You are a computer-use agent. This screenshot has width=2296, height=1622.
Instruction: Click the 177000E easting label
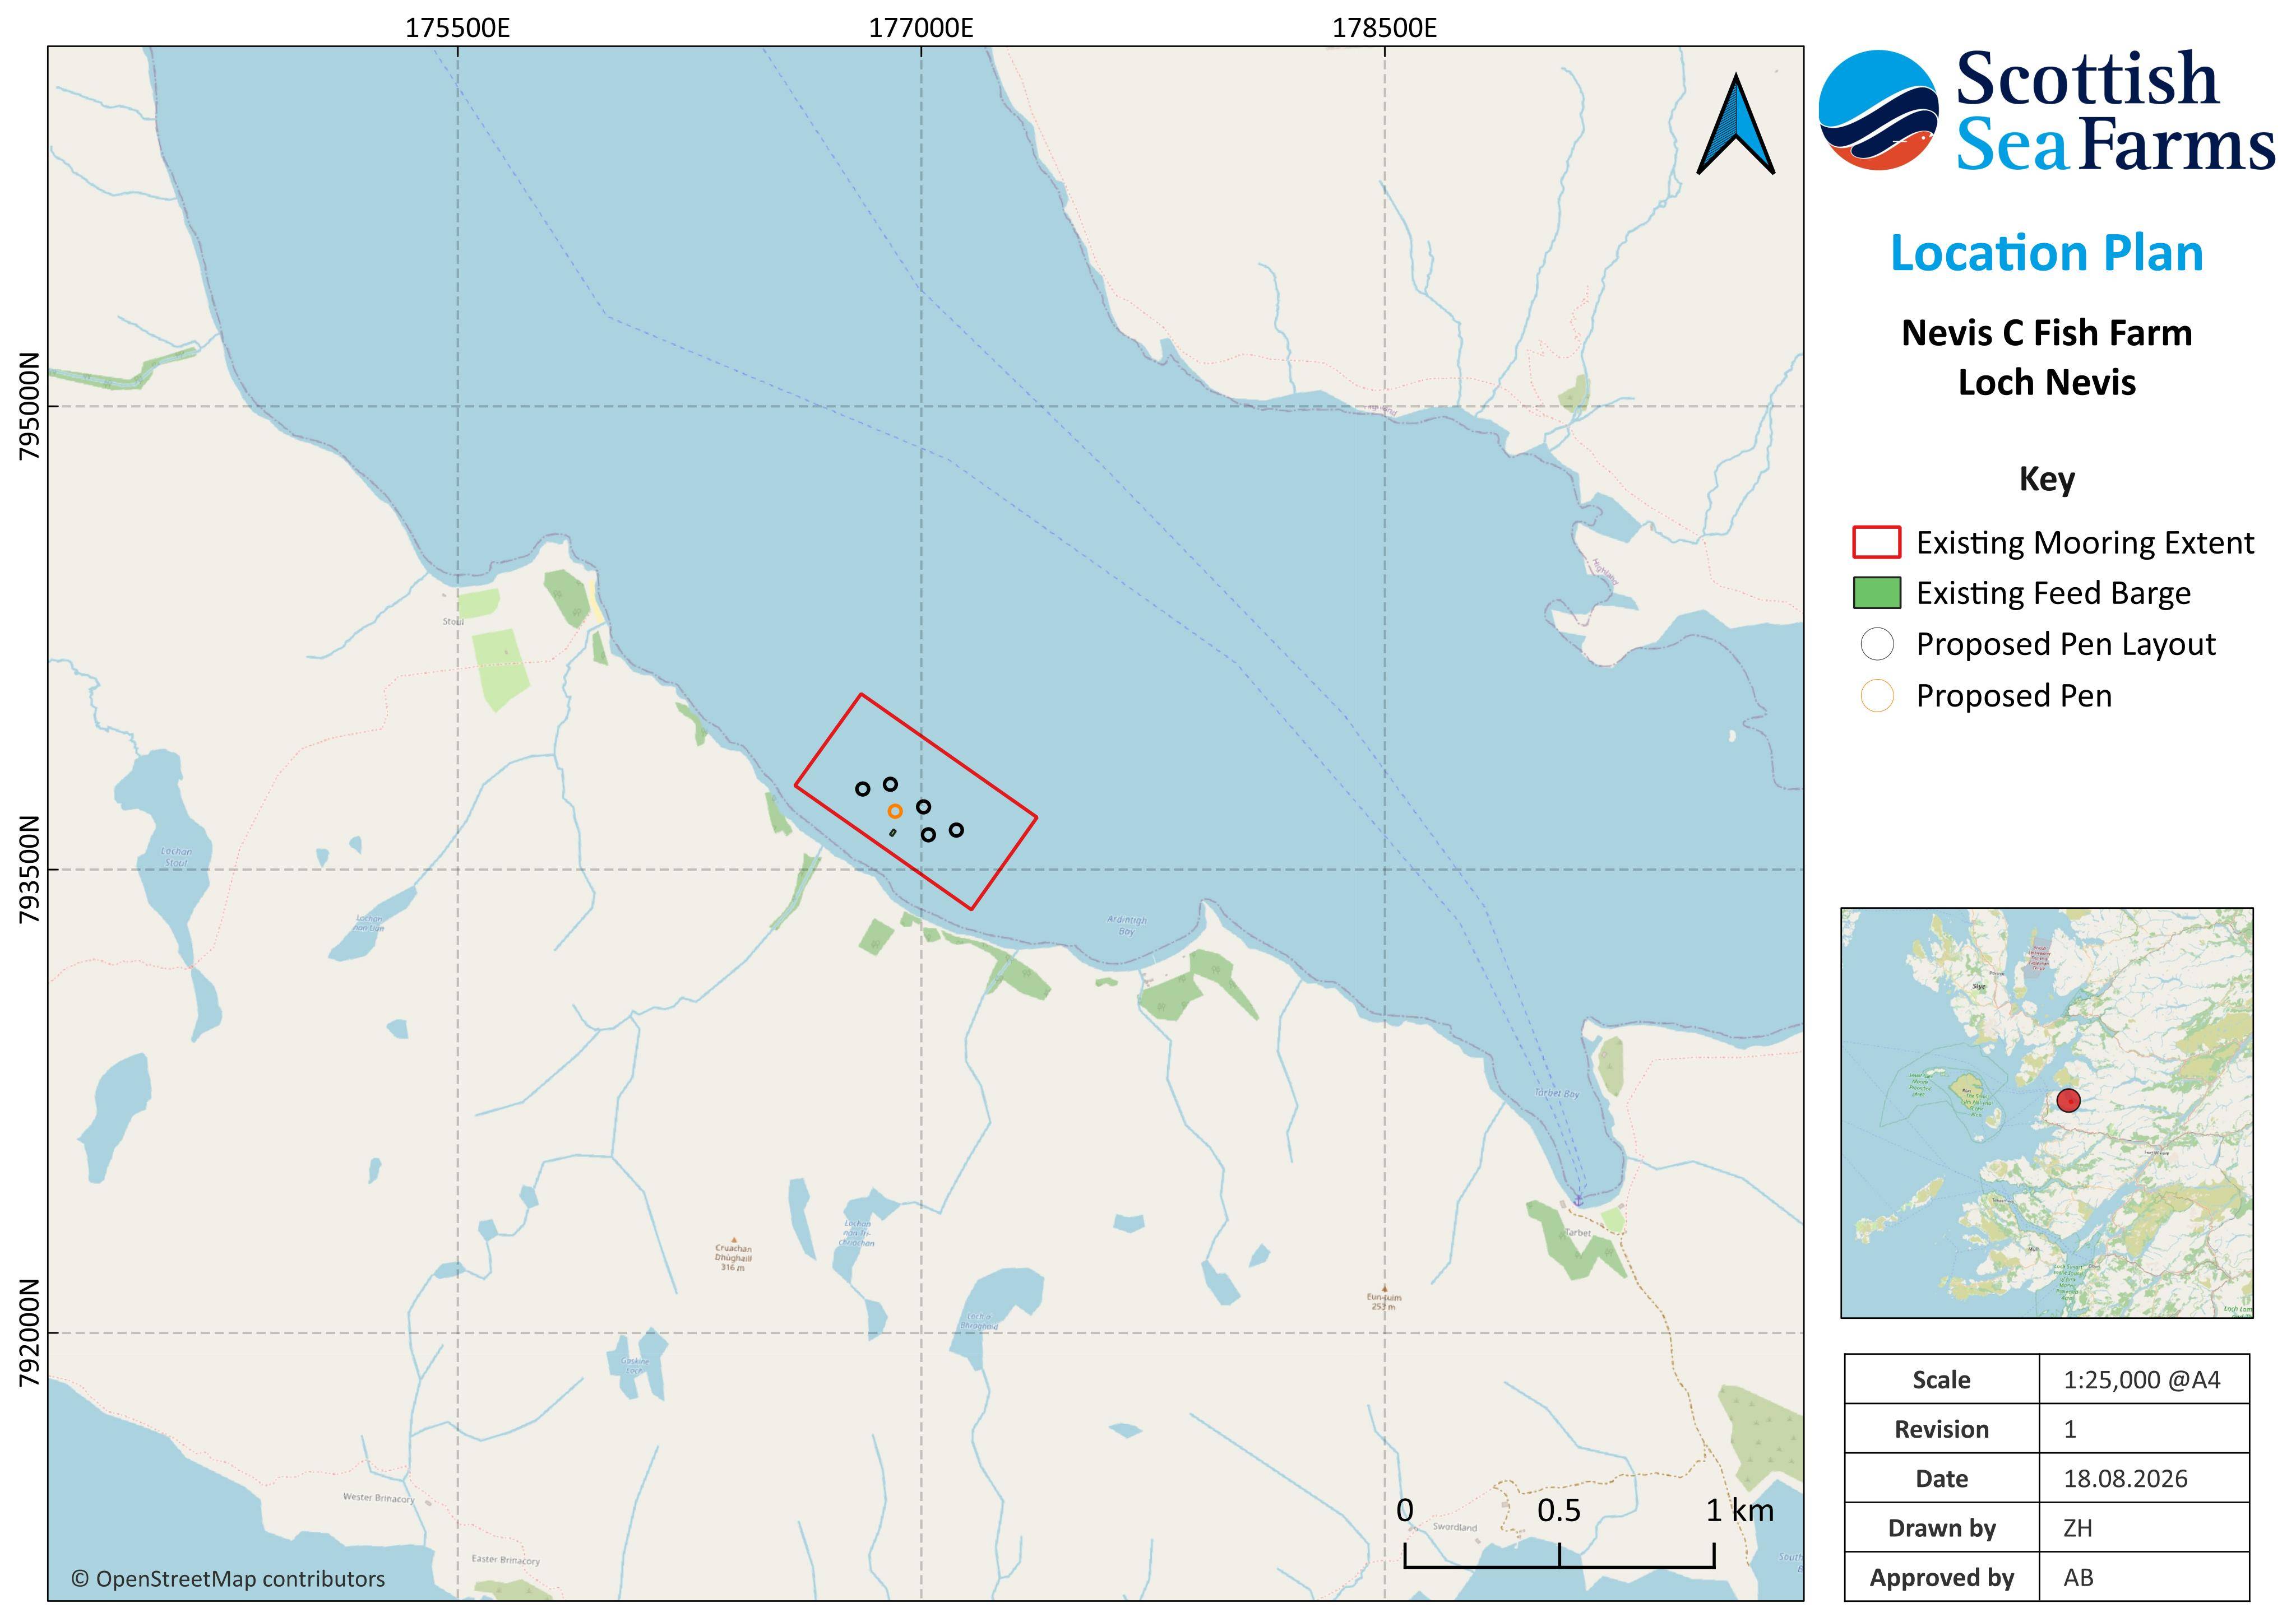pos(921,28)
